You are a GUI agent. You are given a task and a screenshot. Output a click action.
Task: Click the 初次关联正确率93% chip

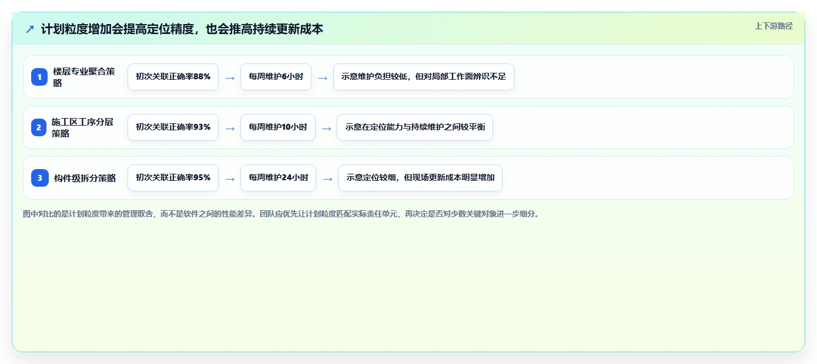click(173, 127)
